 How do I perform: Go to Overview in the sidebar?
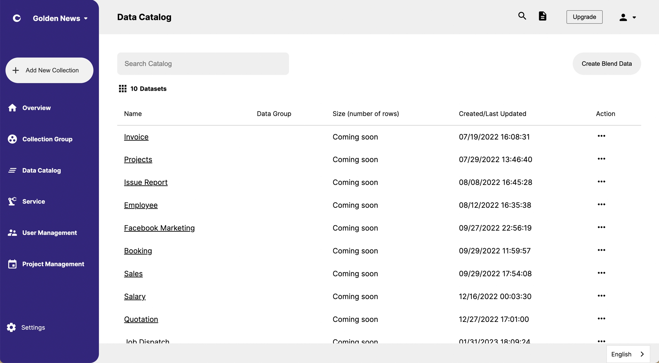tap(37, 108)
